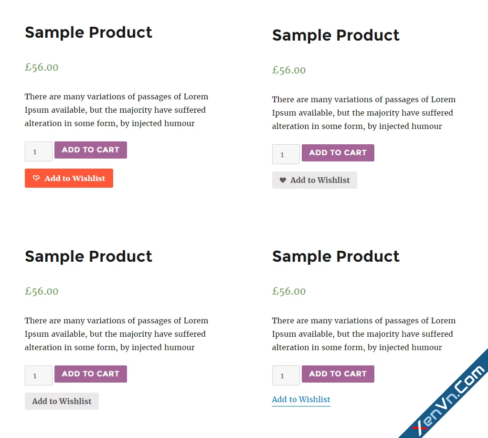
Task: Select the quantity field of the top-right product
Action: point(286,154)
